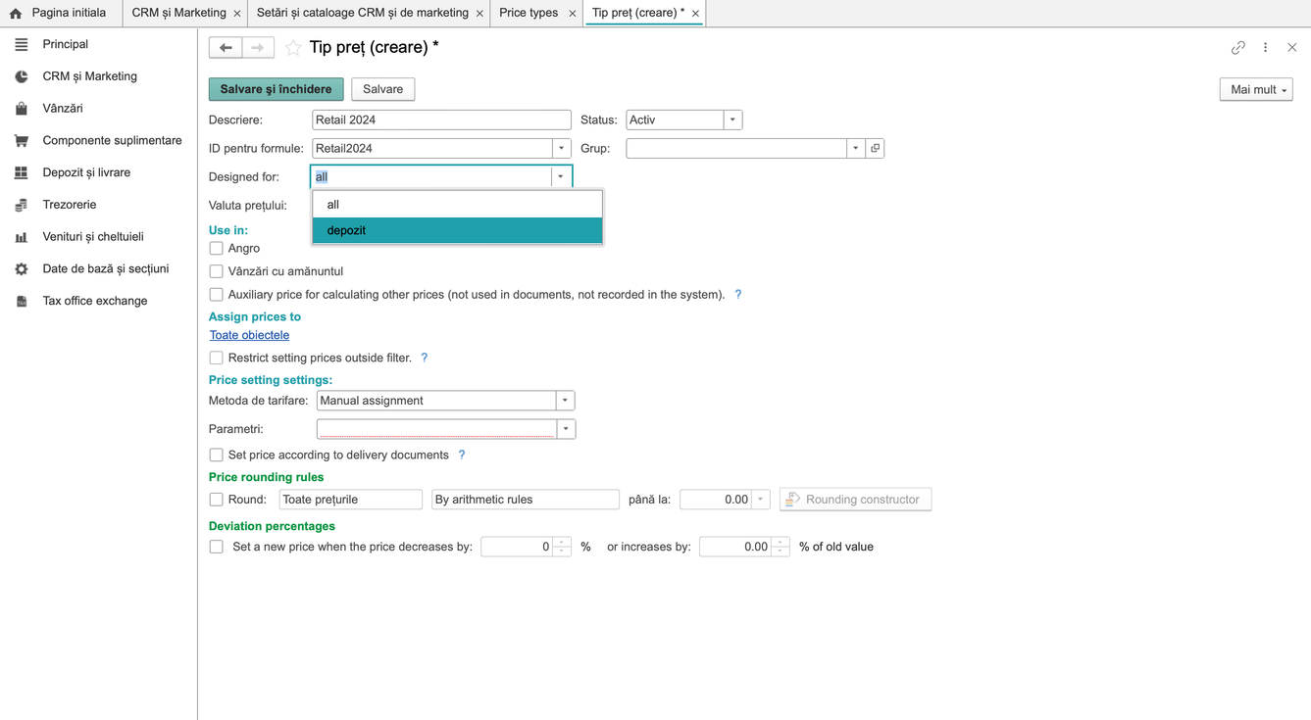Click the Venituri și cheltuieli bar chart icon
The width and height of the screenshot is (1311, 720).
22,237
